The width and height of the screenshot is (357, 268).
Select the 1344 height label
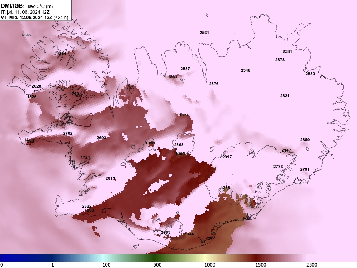click(189, 234)
